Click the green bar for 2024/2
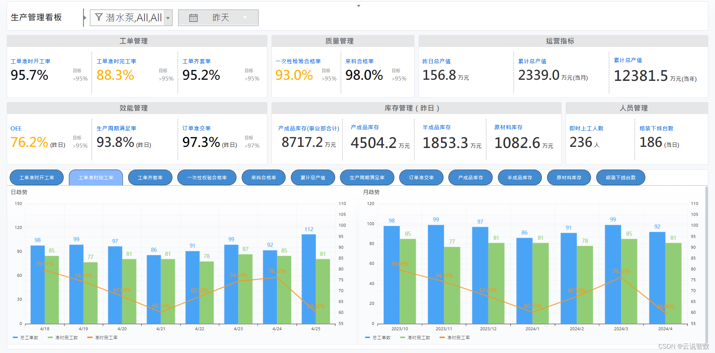 (585, 285)
